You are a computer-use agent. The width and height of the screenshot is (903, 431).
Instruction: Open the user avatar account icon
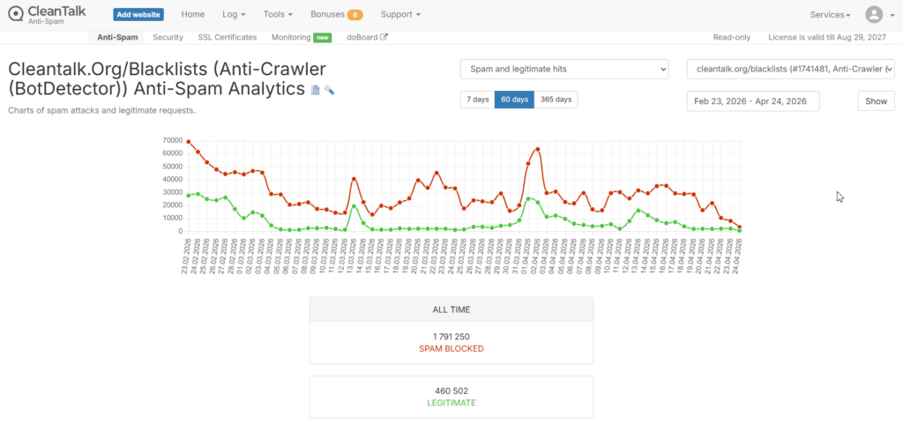(x=874, y=14)
